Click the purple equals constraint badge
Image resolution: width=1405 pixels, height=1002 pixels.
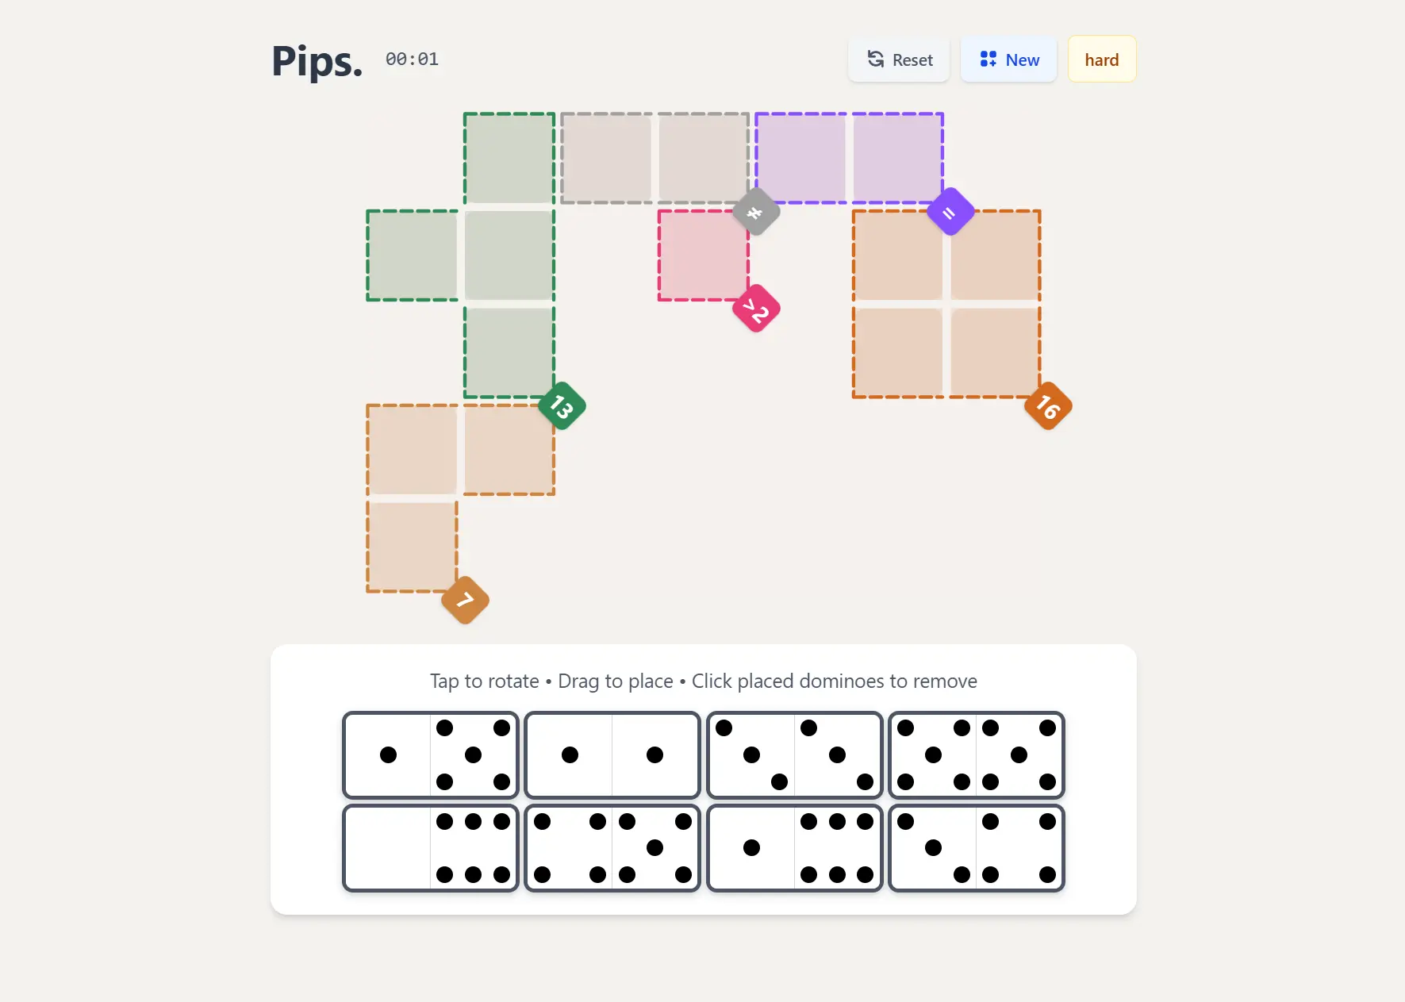(x=950, y=211)
